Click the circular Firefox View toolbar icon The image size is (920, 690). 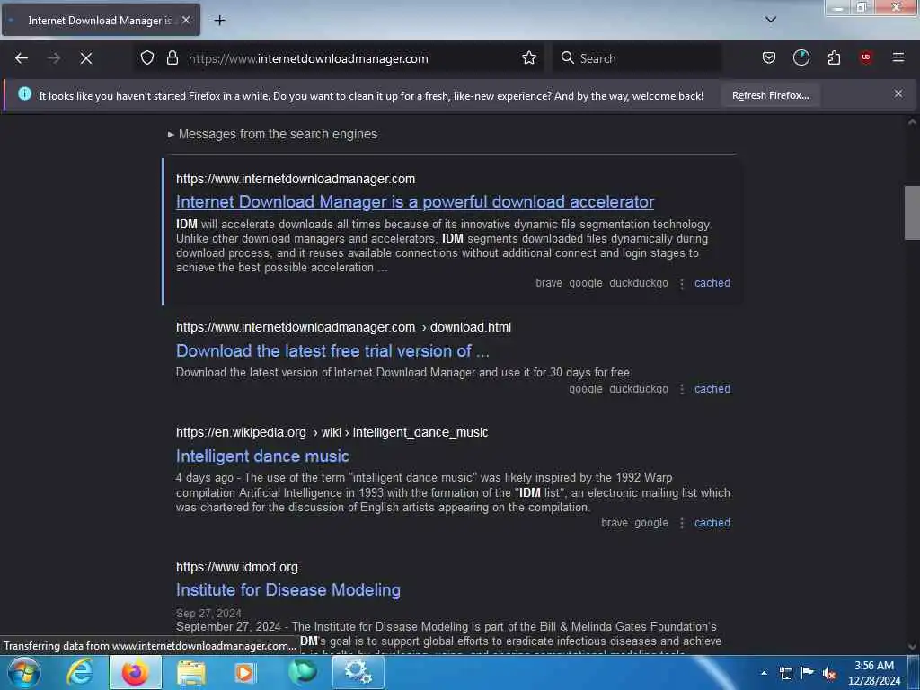pyautogui.click(x=801, y=57)
